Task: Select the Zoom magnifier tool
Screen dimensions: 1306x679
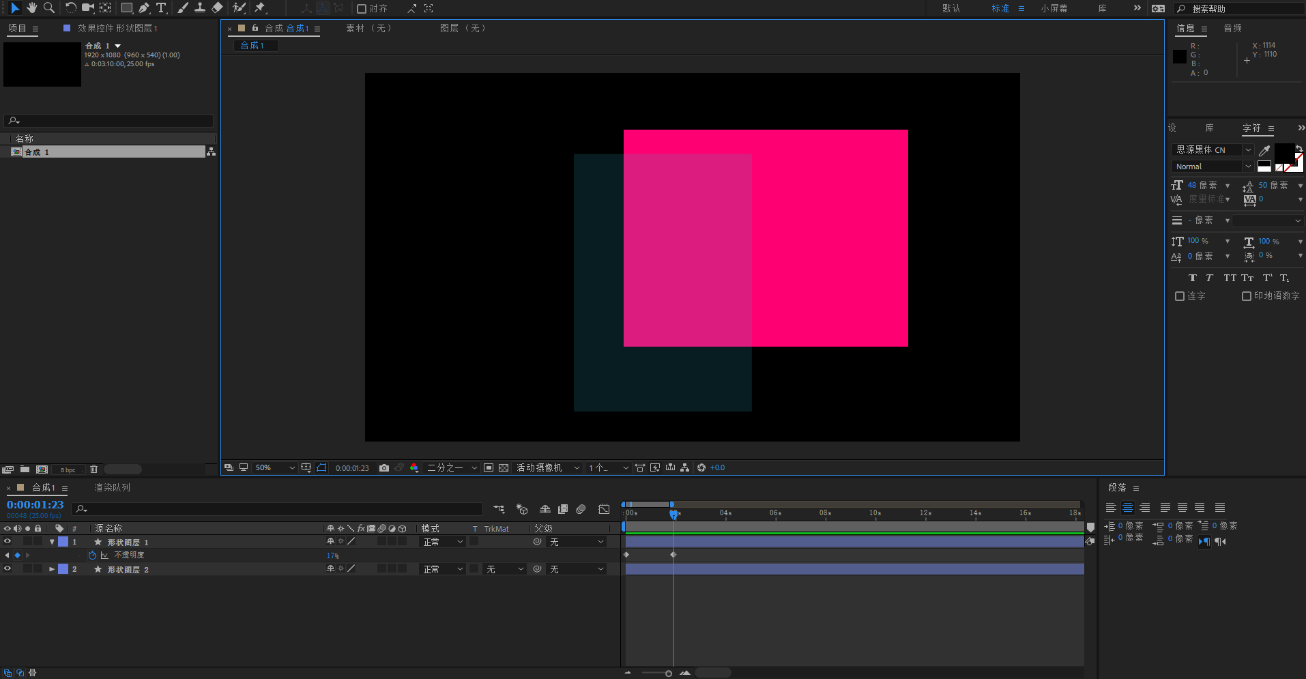Action: (48, 8)
